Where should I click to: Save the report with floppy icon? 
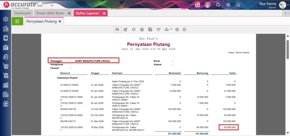(150, 30)
